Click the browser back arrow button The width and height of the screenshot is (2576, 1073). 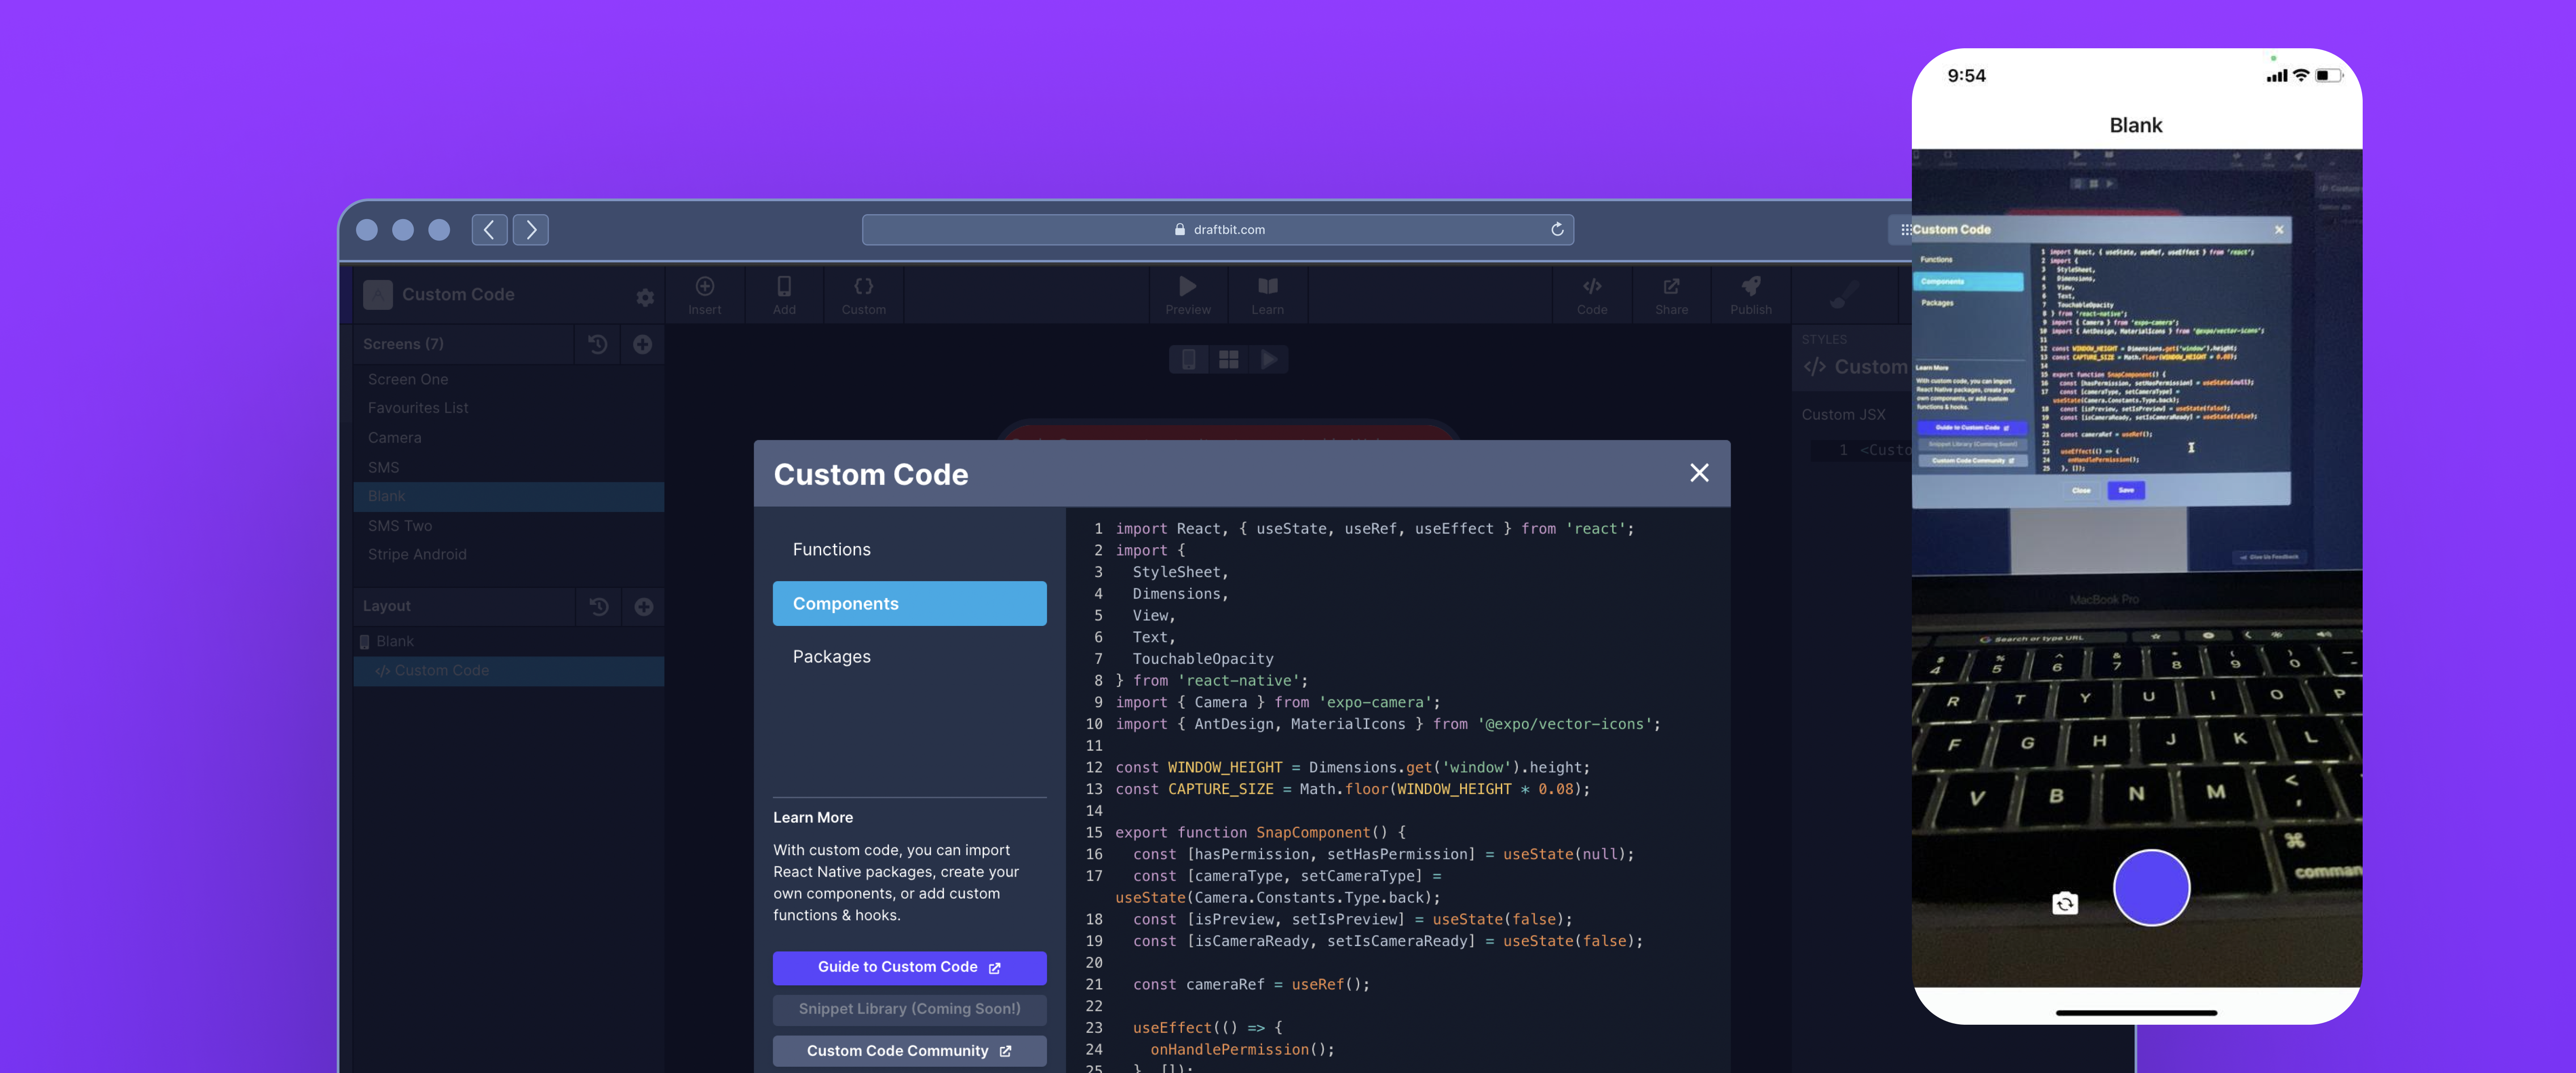click(489, 230)
